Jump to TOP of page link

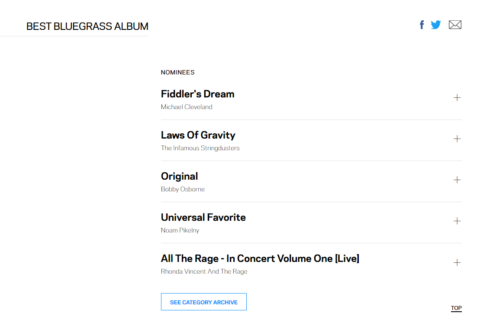pos(456,308)
